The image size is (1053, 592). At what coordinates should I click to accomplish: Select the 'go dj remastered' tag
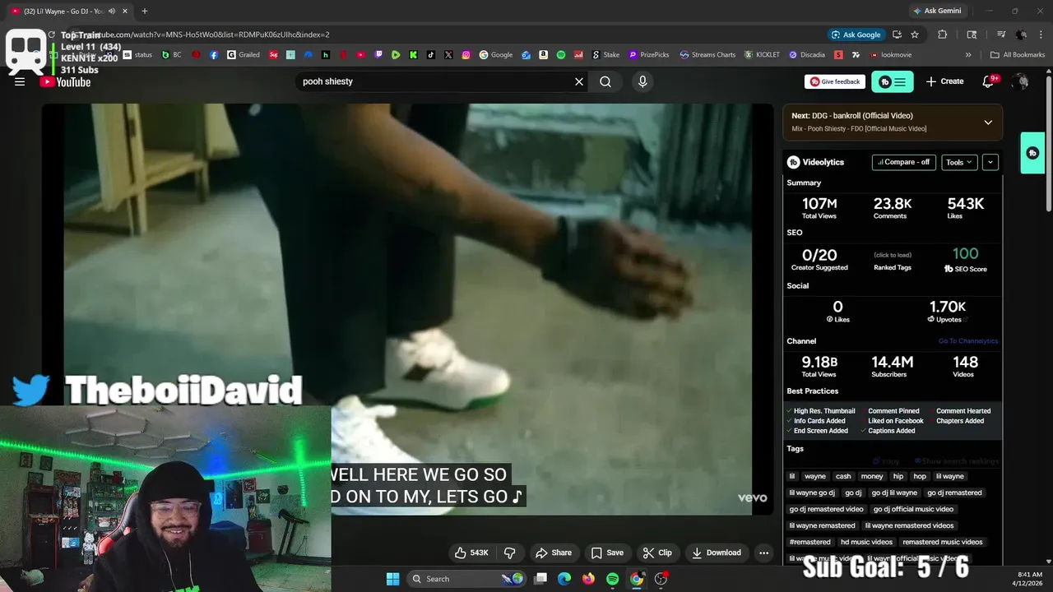(x=954, y=493)
